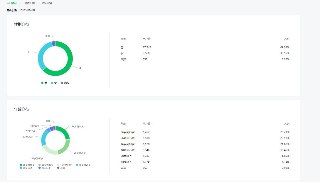The image size is (320, 182).
Task: Click user count 1,383
Action: pos(146,156)
